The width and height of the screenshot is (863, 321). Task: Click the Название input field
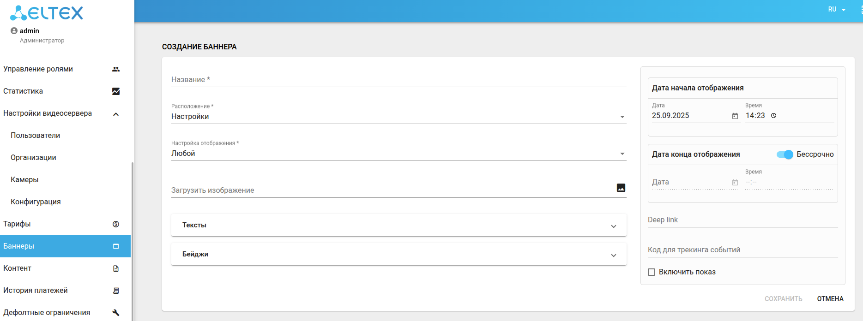[x=398, y=80]
